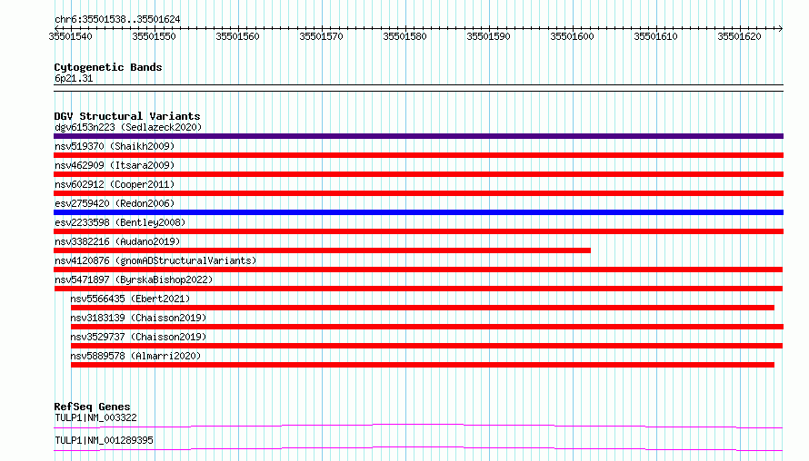Click the red bar for nsv4120876
The image size is (809, 461).
pos(418,270)
